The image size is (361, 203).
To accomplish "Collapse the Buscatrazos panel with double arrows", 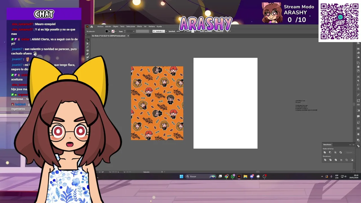I will coord(350,145).
